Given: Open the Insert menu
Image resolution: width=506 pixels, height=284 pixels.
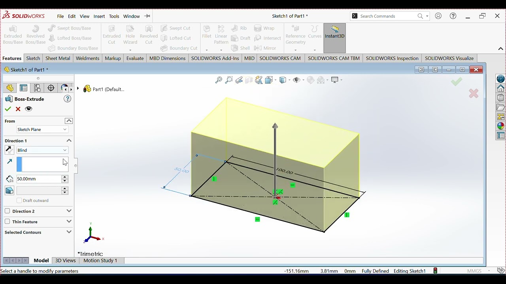Looking at the screenshot, I should [x=99, y=16].
